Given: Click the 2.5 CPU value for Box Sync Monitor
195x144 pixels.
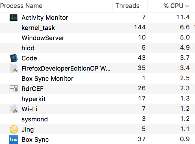Looking at the screenshot, I should coord(185,78).
